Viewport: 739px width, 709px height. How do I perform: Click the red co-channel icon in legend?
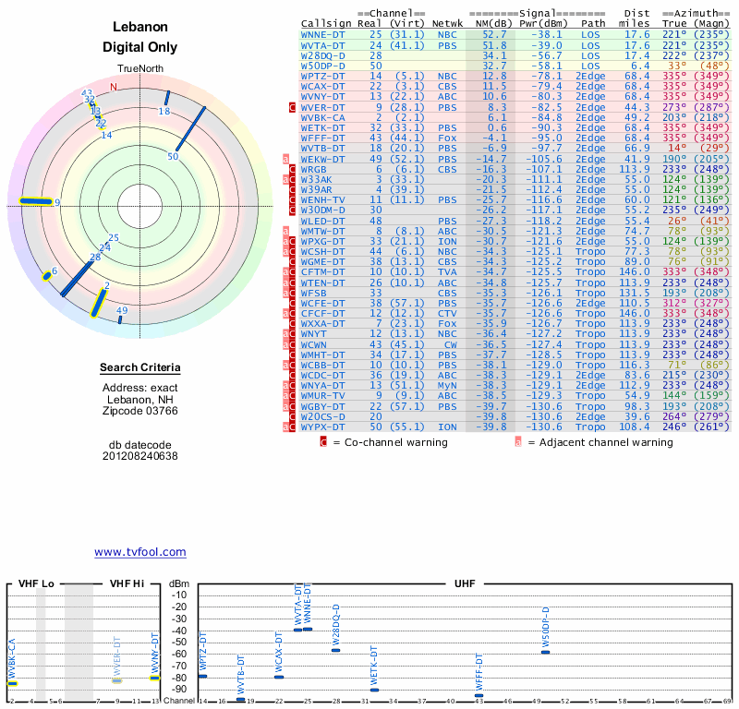click(323, 442)
